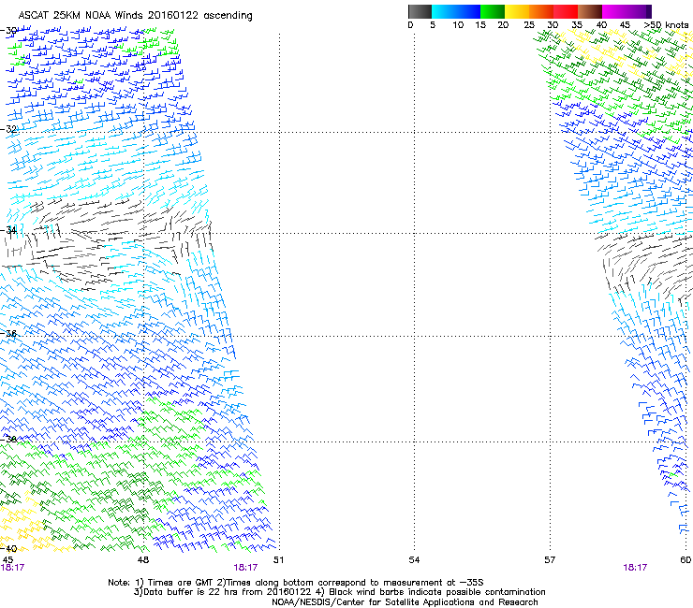The width and height of the screenshot is (693, 608).
Task: Click the "-36" latitude axis label
Action: 8,333
